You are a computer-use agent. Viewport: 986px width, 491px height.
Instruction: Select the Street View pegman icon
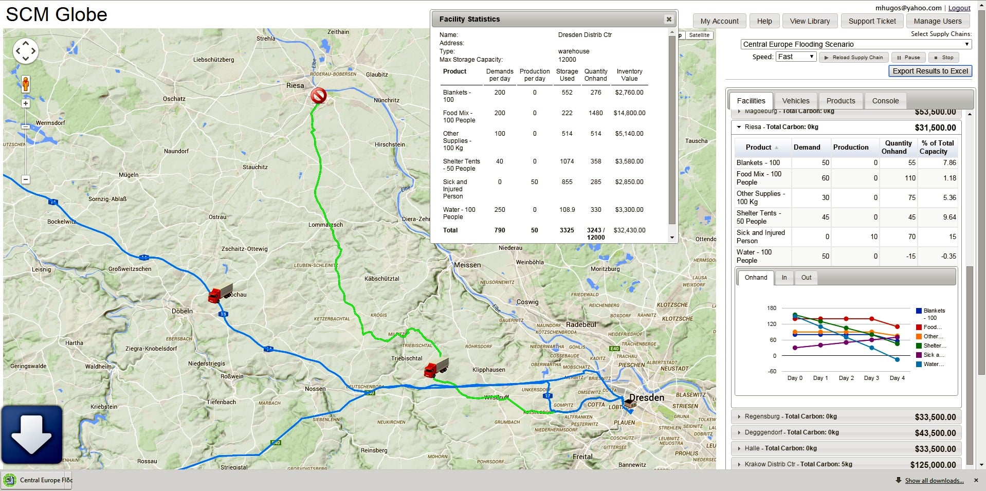click(x=26, y=84)
